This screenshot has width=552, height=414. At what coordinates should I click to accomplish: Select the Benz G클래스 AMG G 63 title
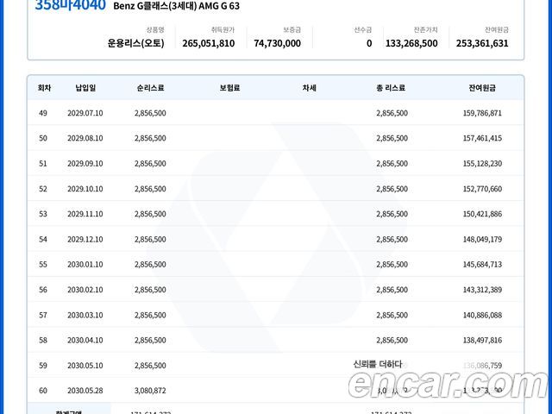tap(176, 7)
